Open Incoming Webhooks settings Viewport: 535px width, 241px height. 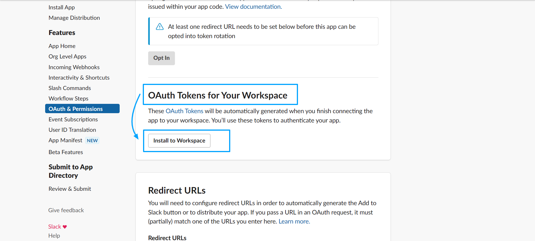point(74,67)
